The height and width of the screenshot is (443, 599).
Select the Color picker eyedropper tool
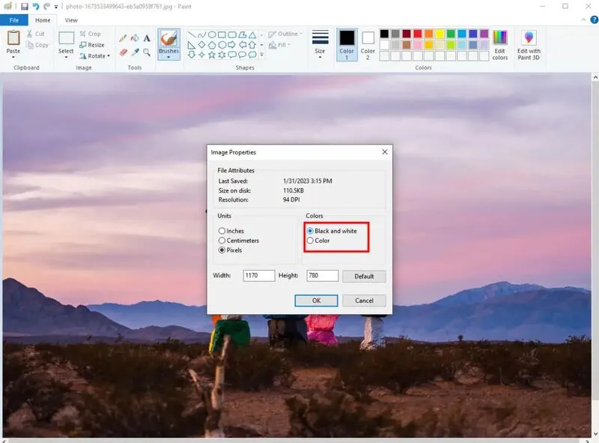click(x=135, y=52)
